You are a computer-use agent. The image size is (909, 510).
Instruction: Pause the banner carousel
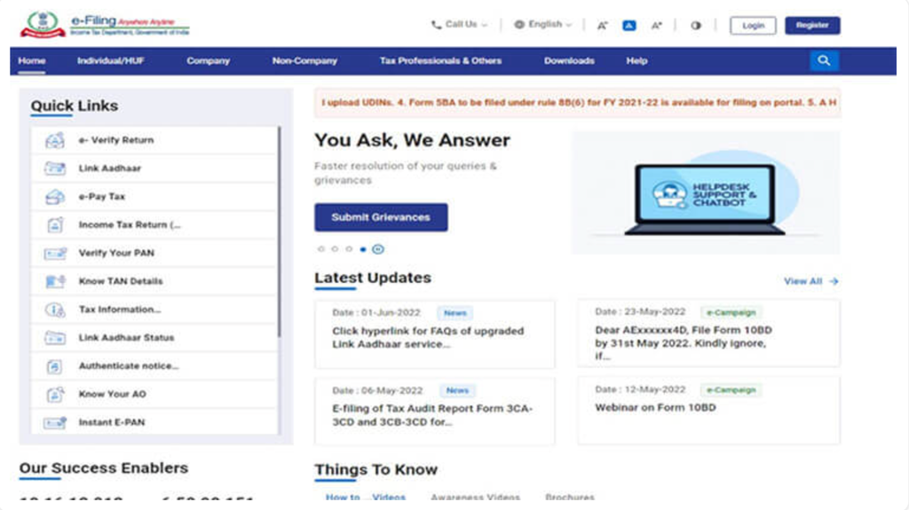tap(378, 249)
